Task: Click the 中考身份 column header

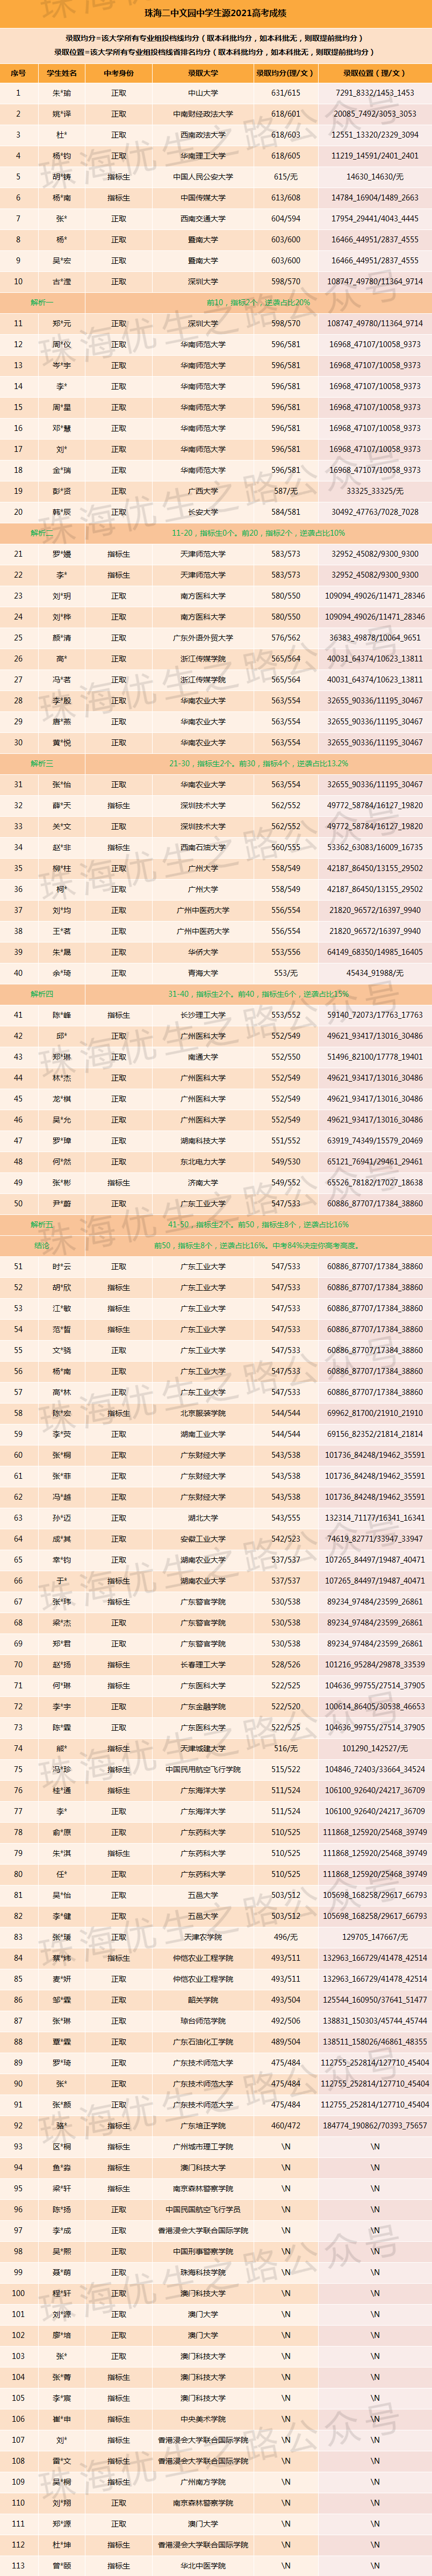Action: click(x=119, y=73)
